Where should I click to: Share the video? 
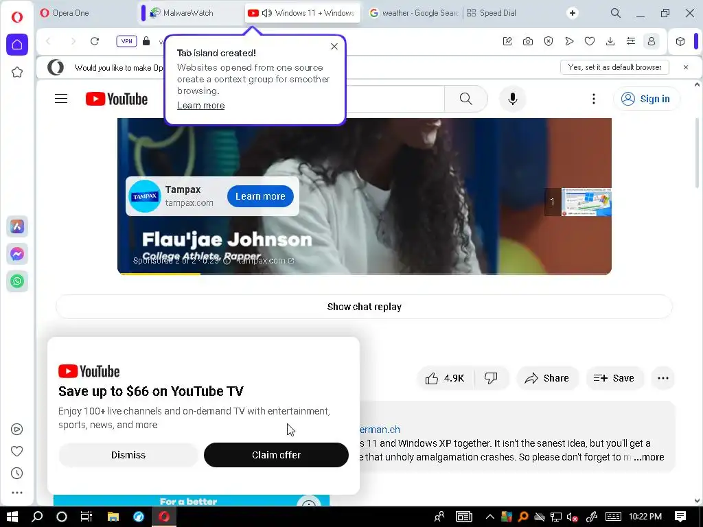547,378
